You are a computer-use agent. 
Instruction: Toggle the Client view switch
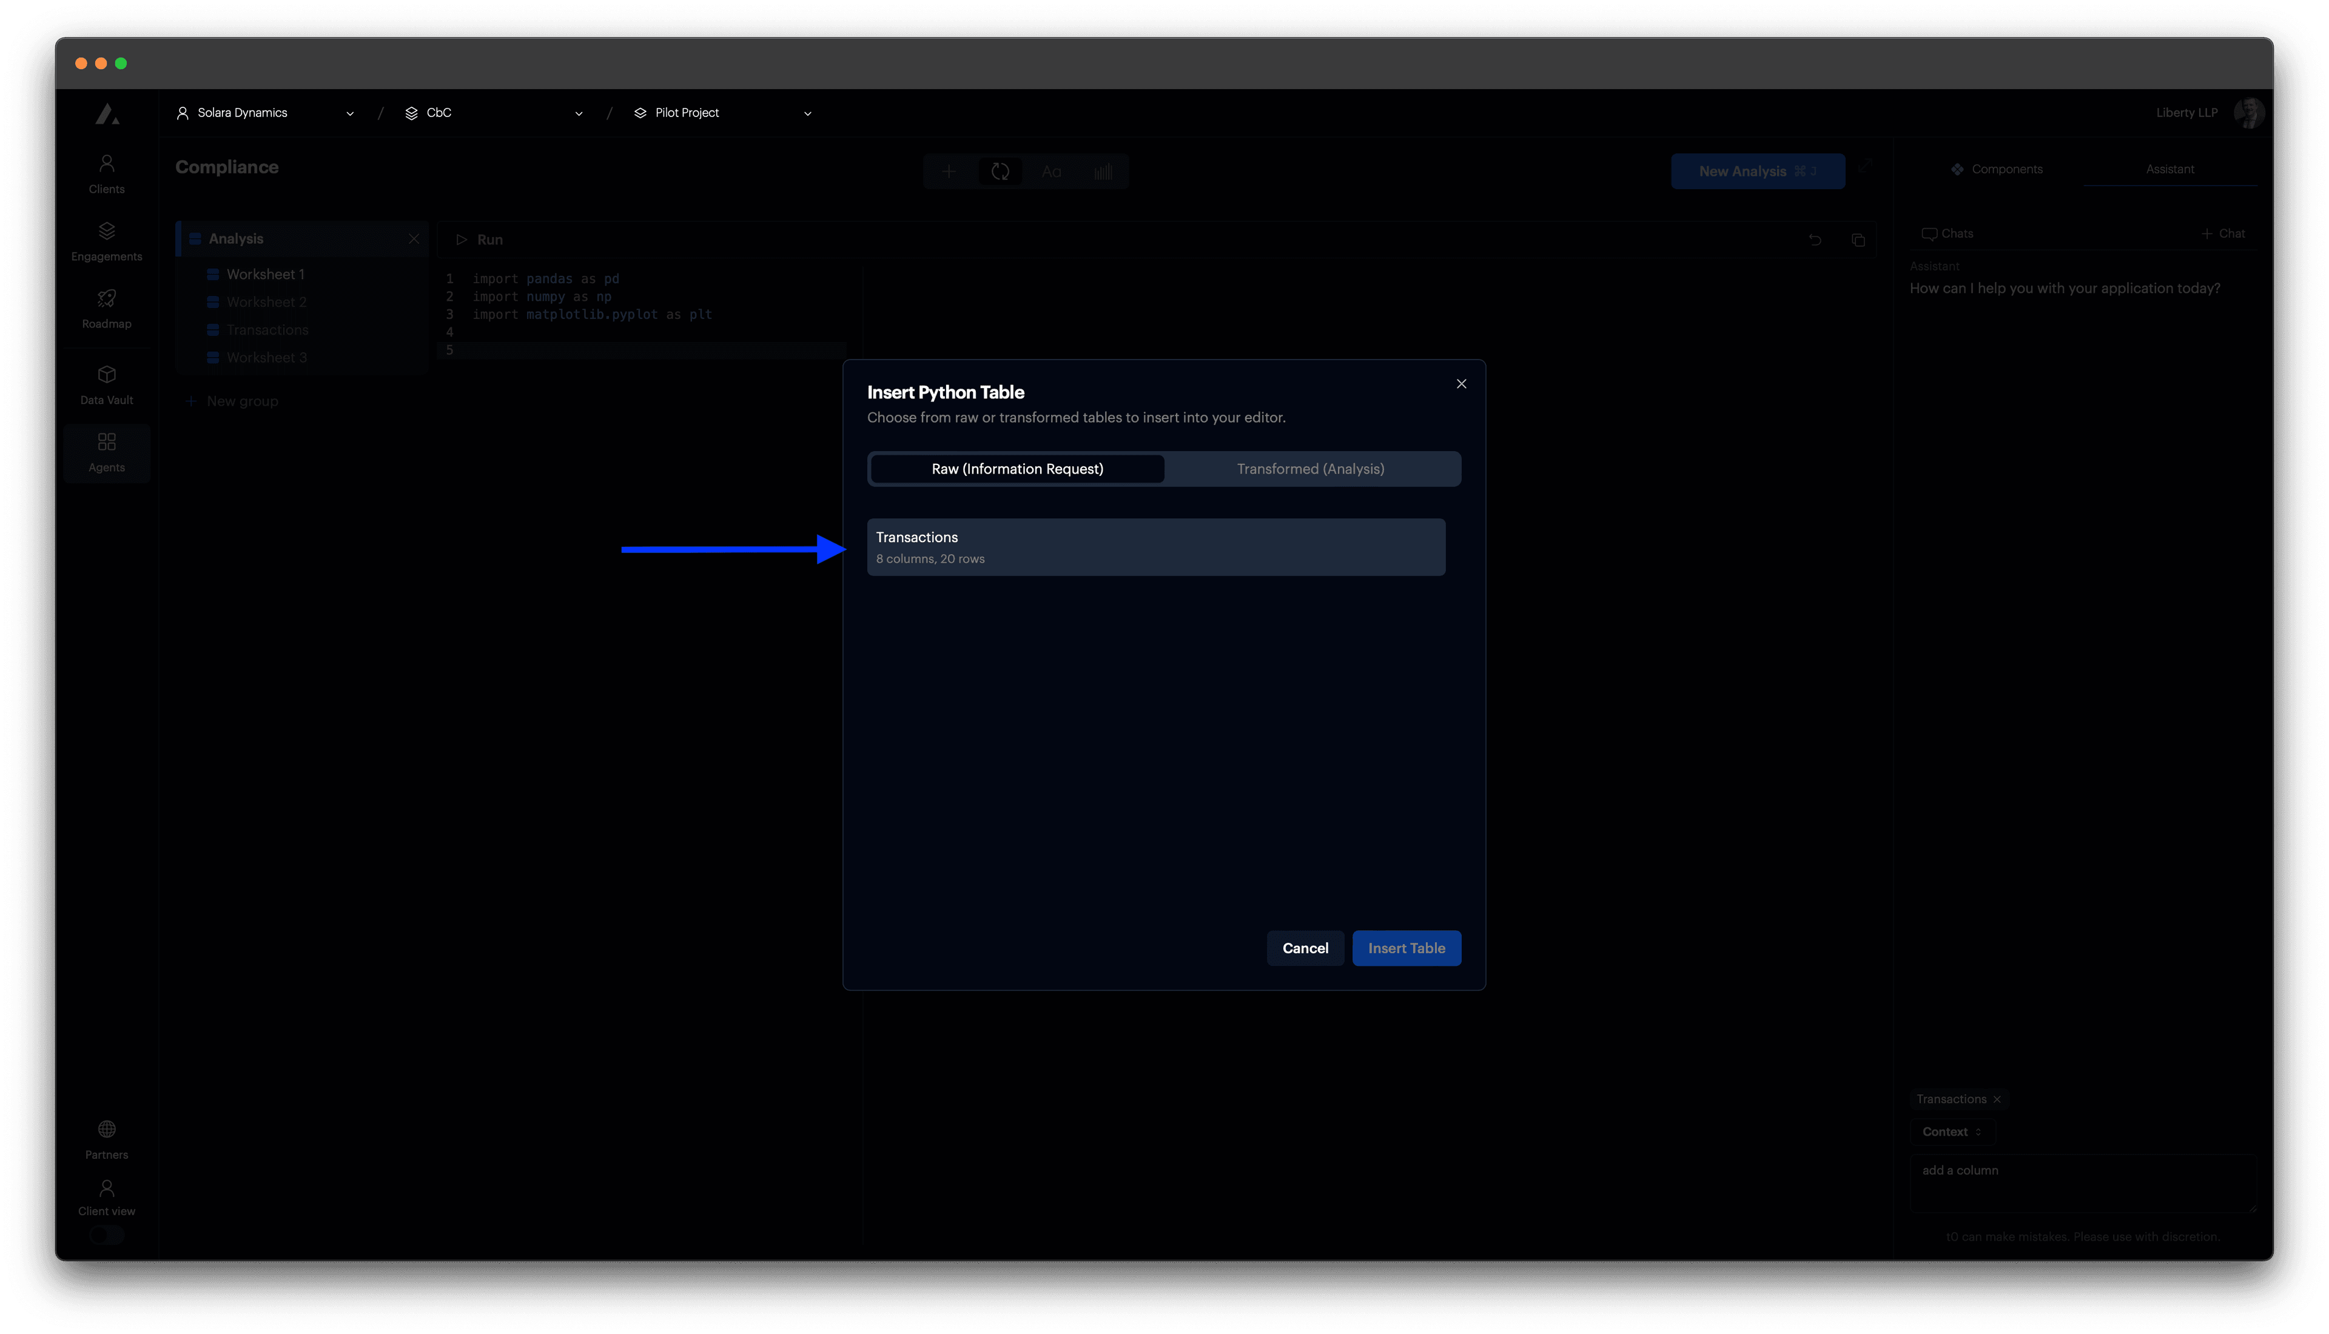[106, 1234]
